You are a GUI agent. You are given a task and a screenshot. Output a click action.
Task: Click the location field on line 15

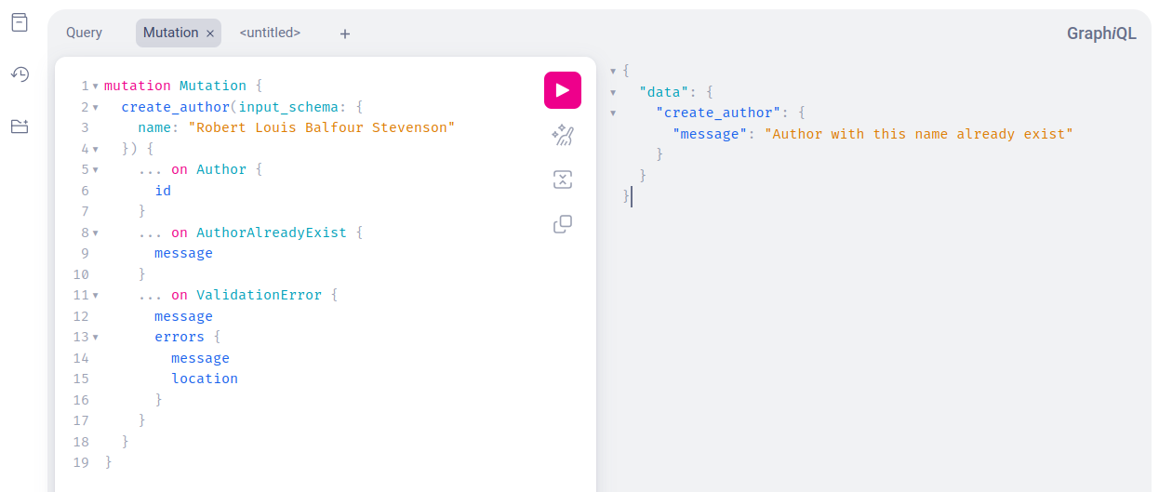click(x=205, y=379)
